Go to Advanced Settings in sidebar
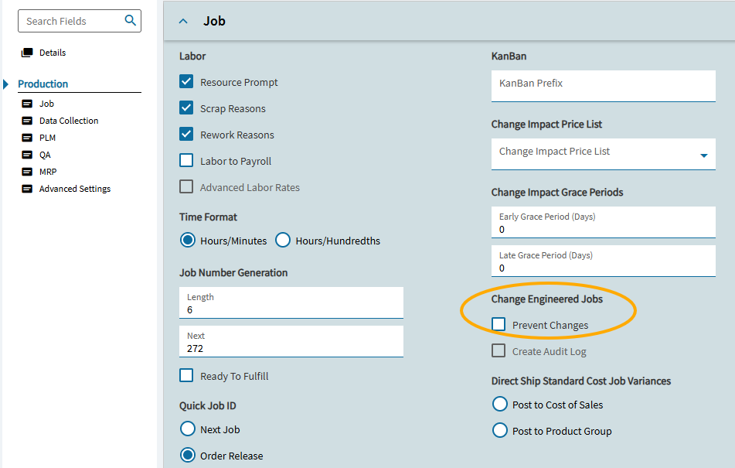Viewport: 735px width, 468px height. click(75, 189)
